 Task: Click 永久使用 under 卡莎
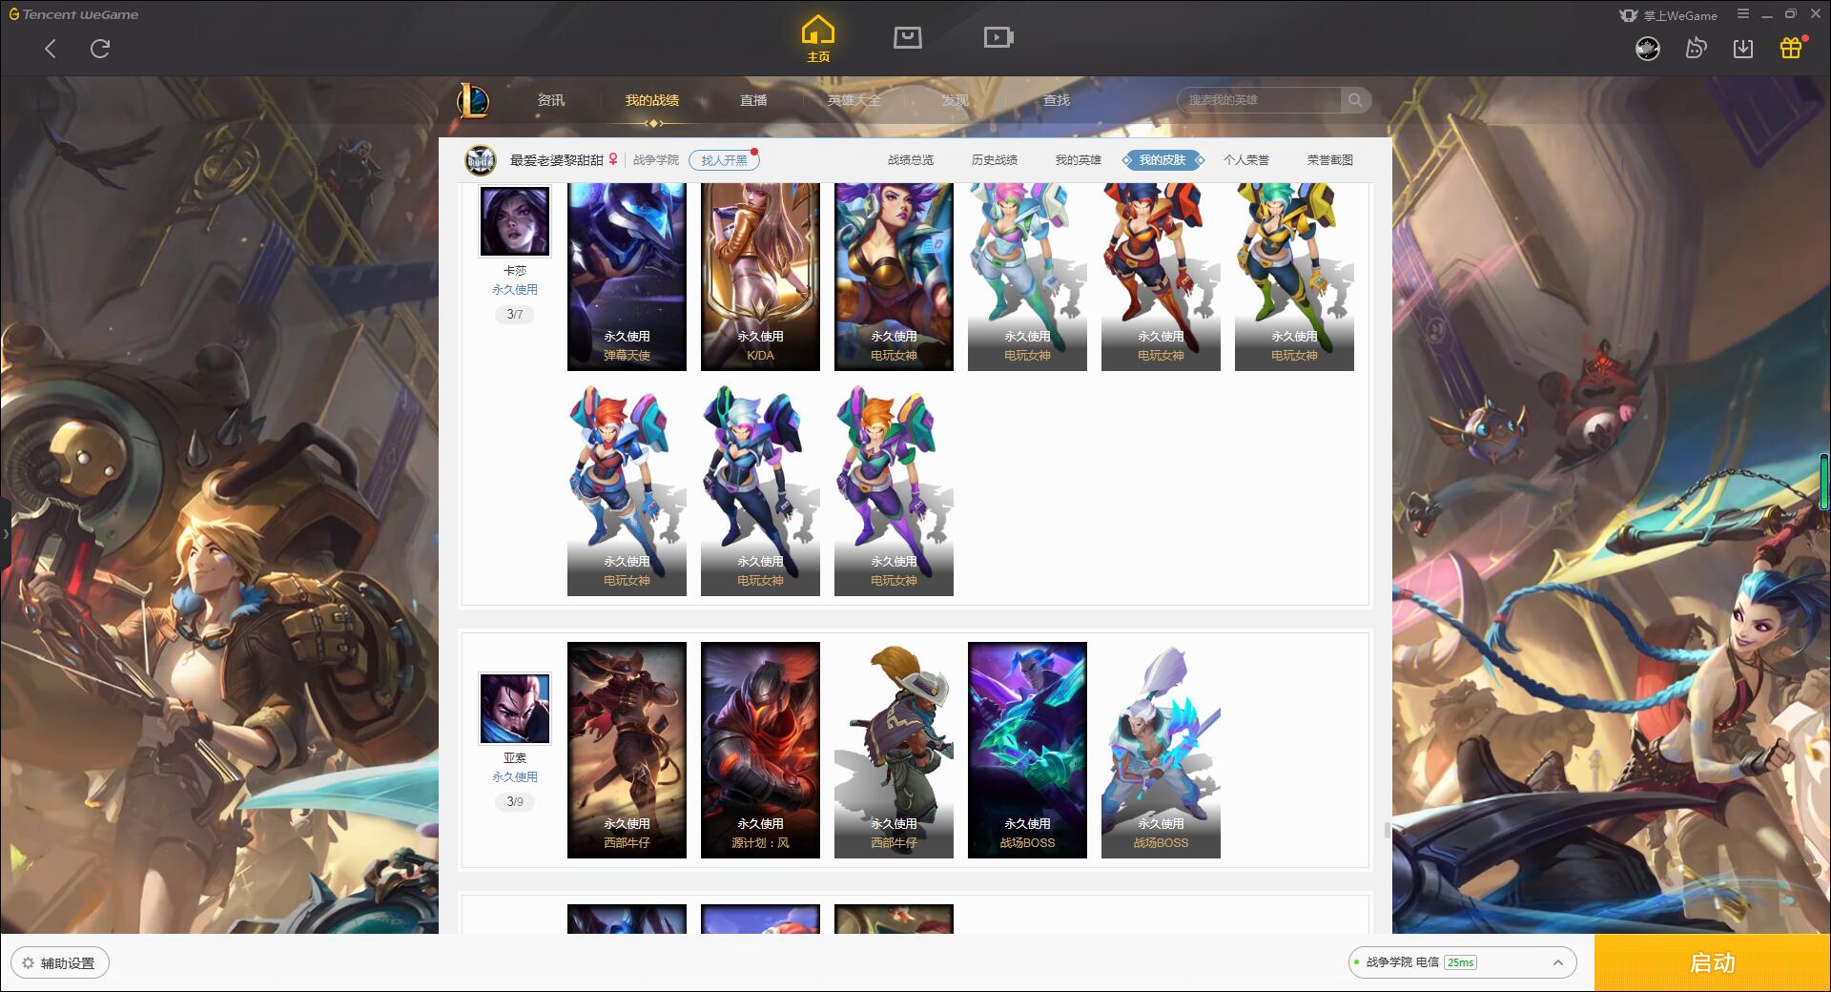point(515,290)
